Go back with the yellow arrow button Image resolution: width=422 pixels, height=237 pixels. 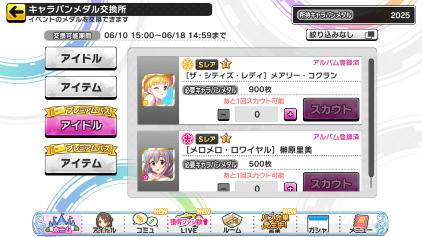[16, 12]
